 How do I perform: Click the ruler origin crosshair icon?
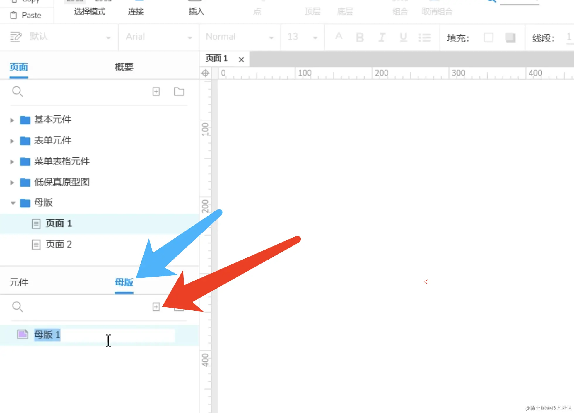205,73
